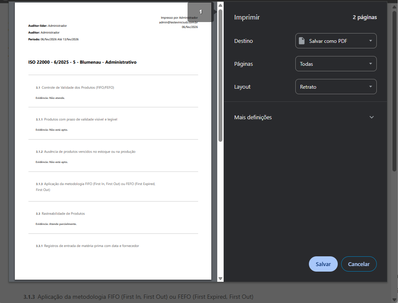Click the Cancelar button
The image size is (398, 303).
[359, 264]
